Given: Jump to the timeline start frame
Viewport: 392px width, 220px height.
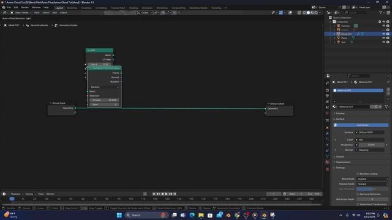Looking at the screenshot, I should pos(154,194).
